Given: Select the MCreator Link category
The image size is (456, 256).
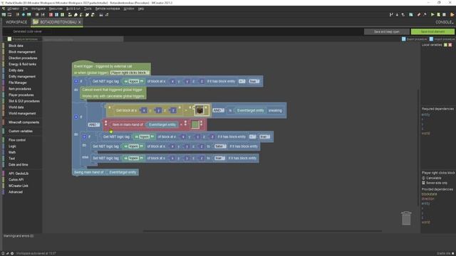Looking at the screenshot, I should pyautogui.click(x=19, y=186).
